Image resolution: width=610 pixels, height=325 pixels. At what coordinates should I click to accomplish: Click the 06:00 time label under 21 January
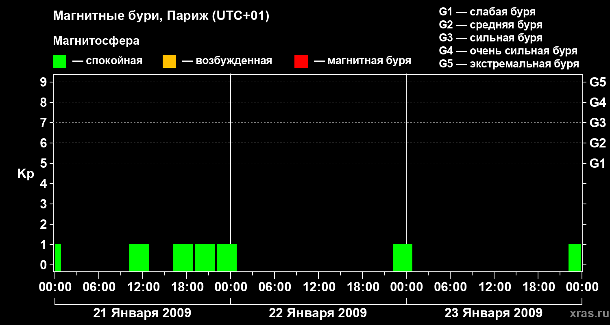click(x=99, y=287)
